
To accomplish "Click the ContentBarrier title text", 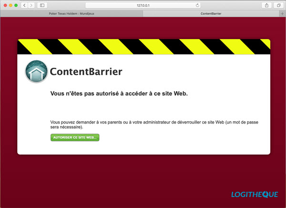I will [x=86, y=72].
